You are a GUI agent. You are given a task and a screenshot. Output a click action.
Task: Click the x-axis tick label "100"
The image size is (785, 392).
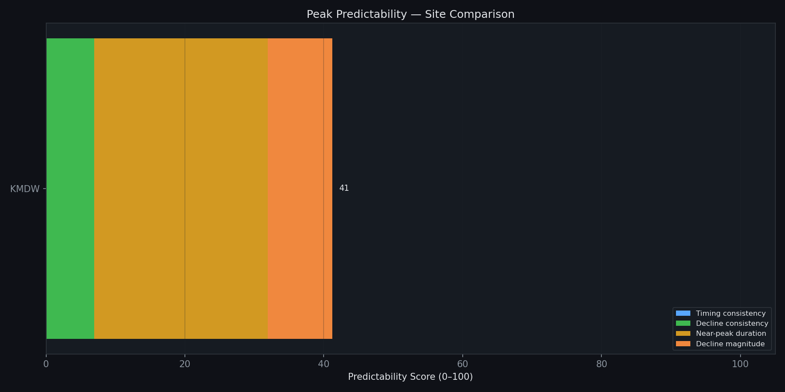coord(740,364)
